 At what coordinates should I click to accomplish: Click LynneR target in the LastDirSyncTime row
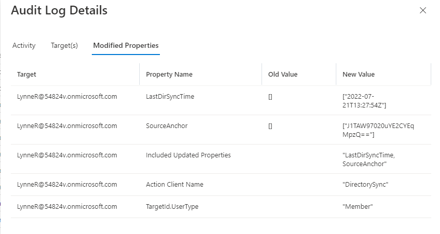(67, 96)
